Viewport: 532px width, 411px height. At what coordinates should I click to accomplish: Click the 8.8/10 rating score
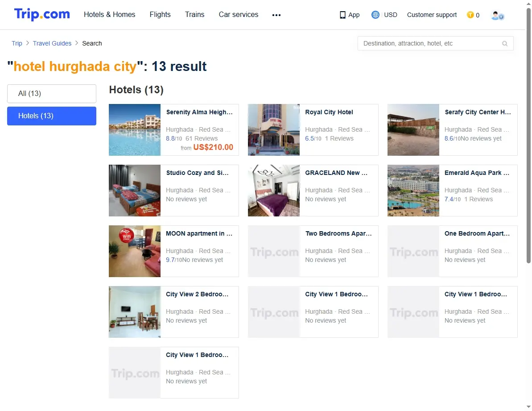pyautogui.click(x=174, y=139)
